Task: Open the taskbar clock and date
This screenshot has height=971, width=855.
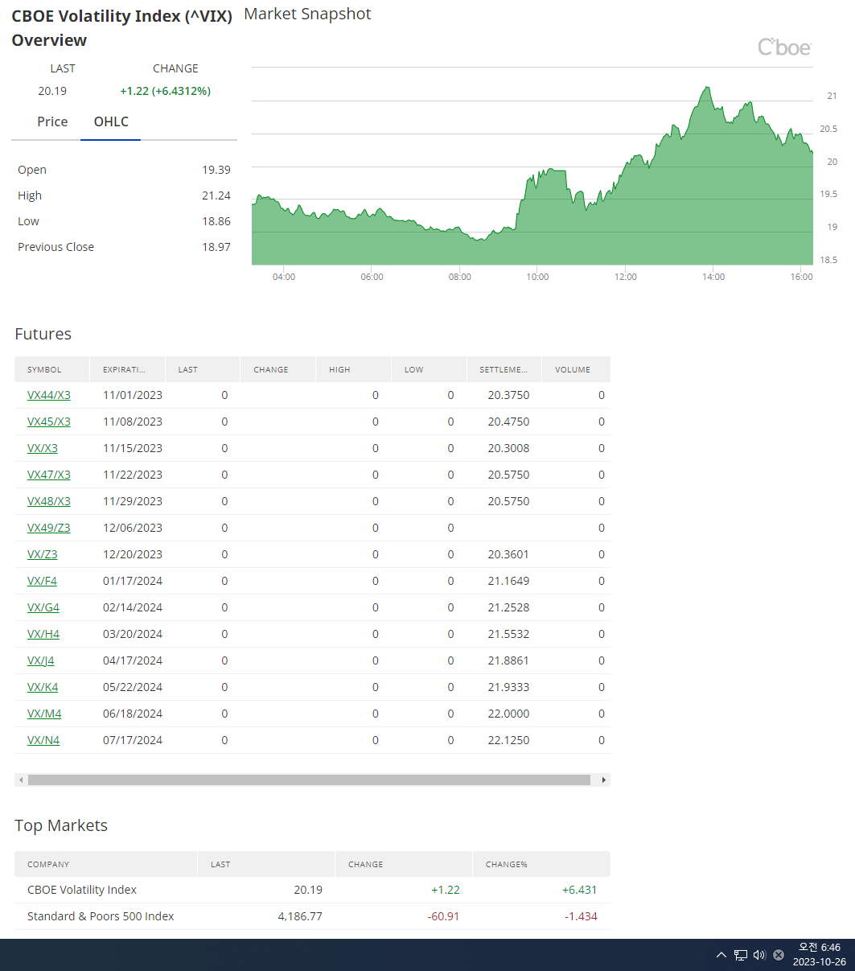Action: click(819, 955)
